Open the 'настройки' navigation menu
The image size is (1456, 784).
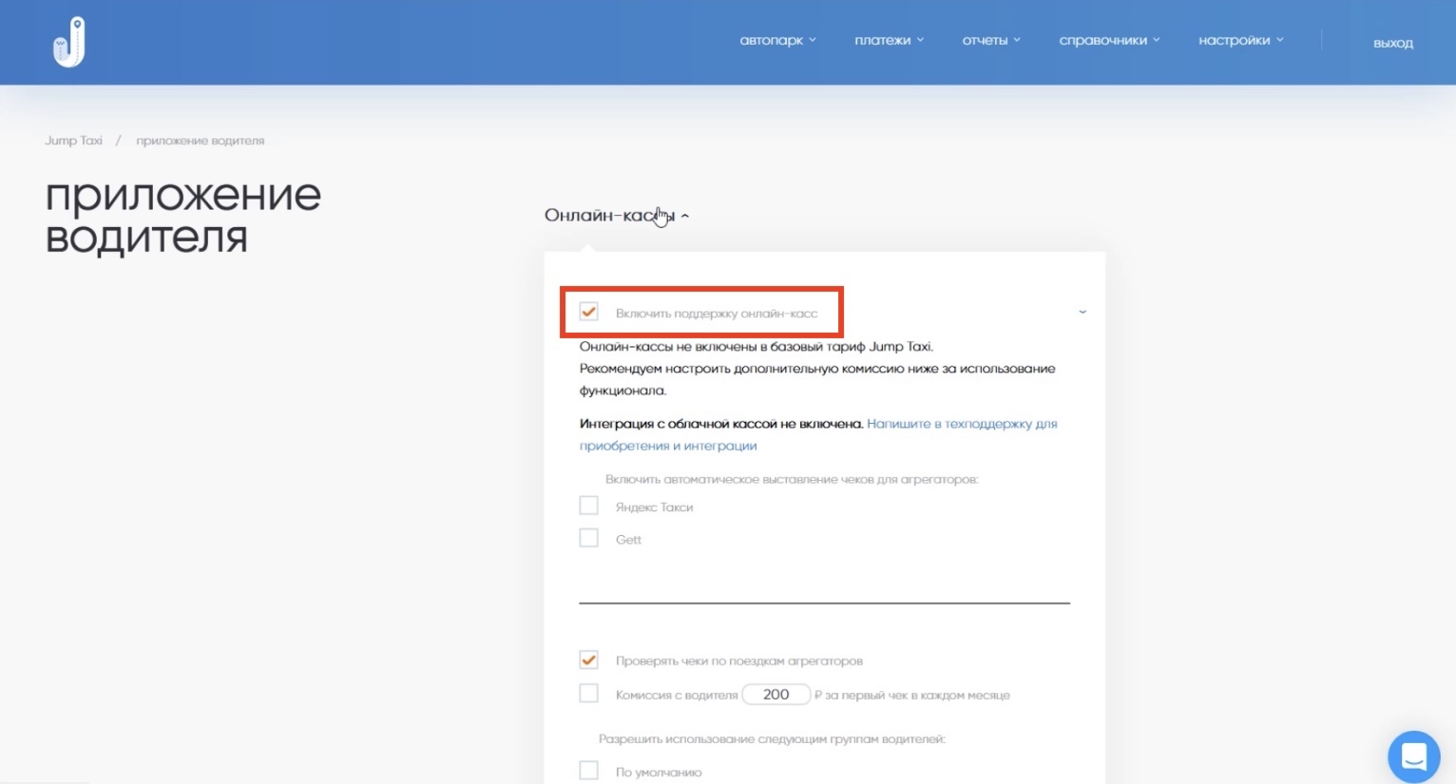1240,41
